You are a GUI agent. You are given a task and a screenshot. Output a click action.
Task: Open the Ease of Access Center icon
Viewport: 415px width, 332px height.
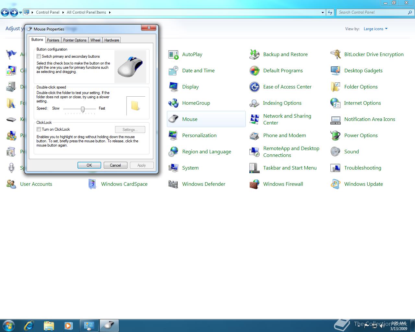[x=254, y=87]
